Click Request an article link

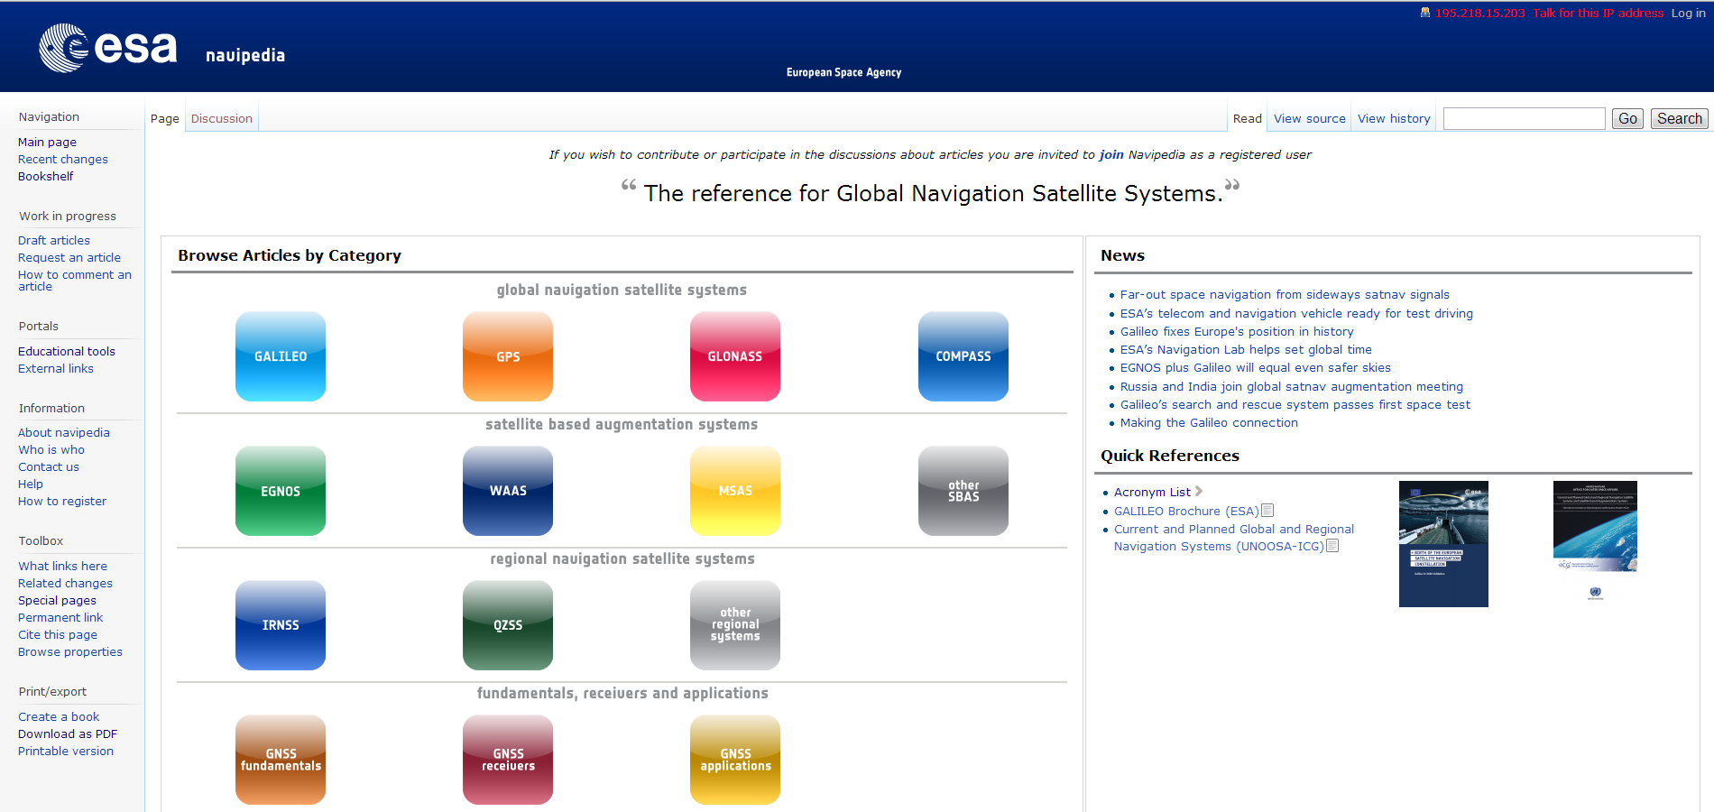point(69,257)
